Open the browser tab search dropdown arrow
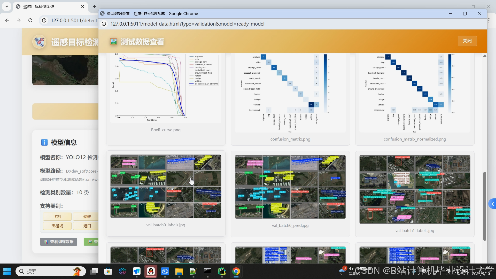The image size is (496, 279). pyautogui.click(x=7, y=6)
